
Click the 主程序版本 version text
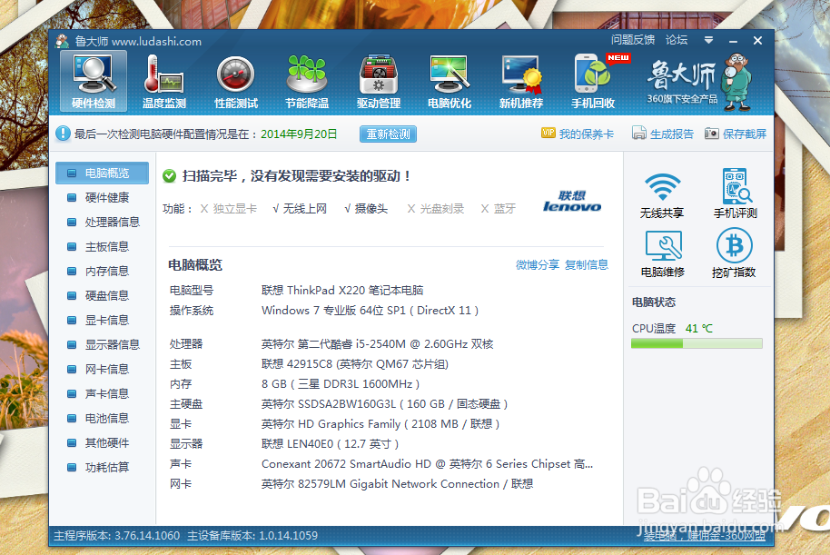tap(116, 536)
